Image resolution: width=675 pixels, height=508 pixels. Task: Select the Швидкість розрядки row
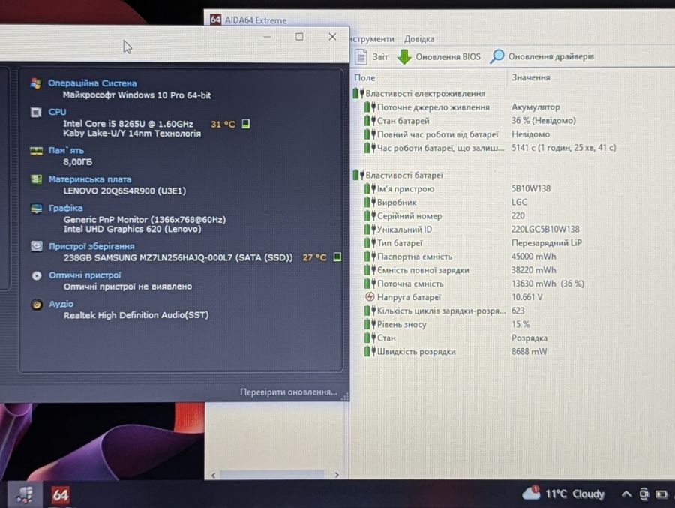point(512,352)
